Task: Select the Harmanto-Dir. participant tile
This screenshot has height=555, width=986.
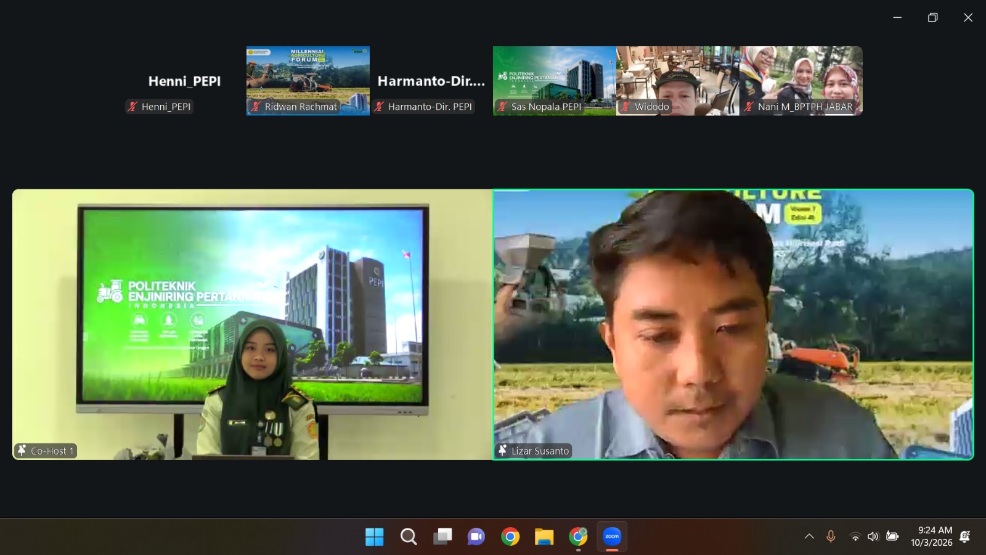Action: pyautogui.click(x=431, y=81)
